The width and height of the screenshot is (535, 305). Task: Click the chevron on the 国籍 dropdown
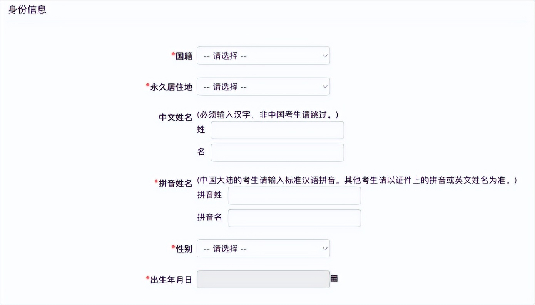tap(324, 55)
